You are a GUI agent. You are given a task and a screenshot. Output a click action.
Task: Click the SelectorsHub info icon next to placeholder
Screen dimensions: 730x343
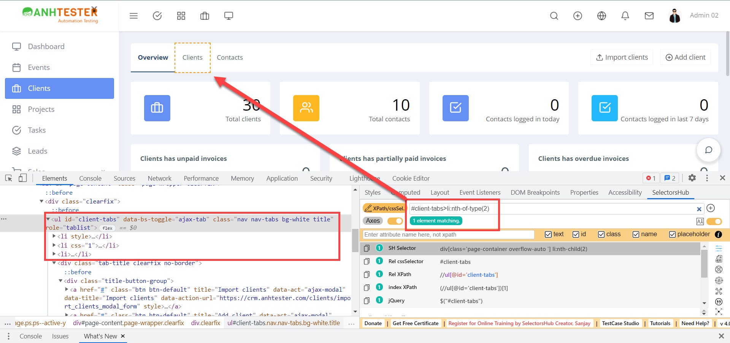pyautogui.click(x=718, y=234)
